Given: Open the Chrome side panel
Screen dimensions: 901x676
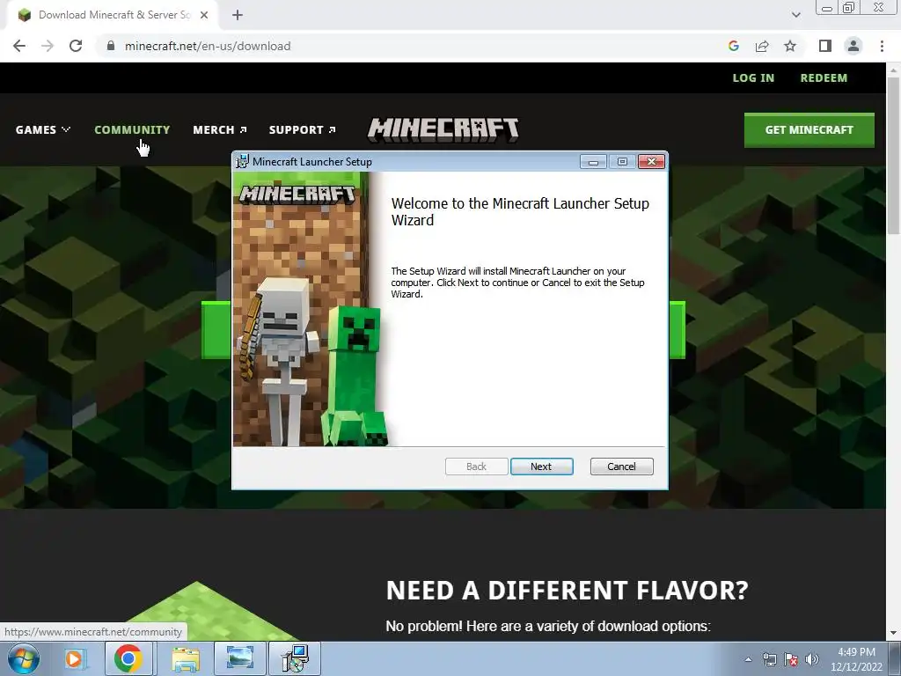Looking at the screenshot, I should [825, 46].
